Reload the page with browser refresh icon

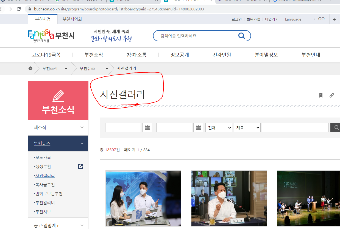[19, 9]
